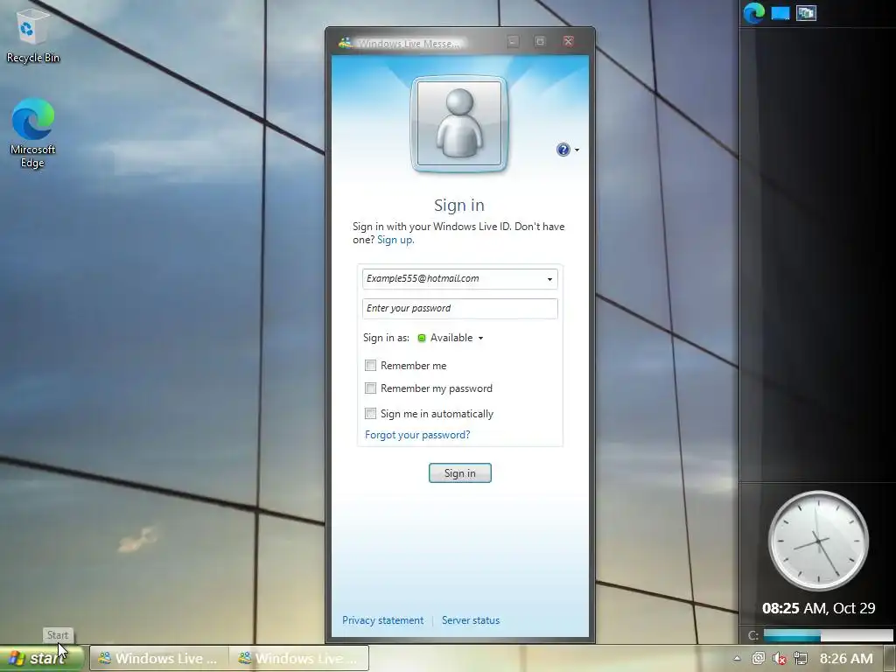Expand the help menu arrow beside question mark
The image size is (896, 672).
[x=577, y=150]
